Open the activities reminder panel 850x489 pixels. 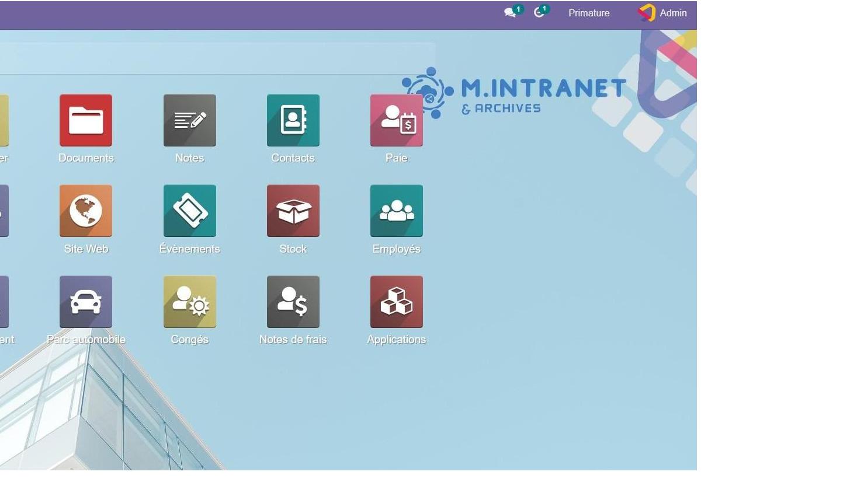click(538, 13)
